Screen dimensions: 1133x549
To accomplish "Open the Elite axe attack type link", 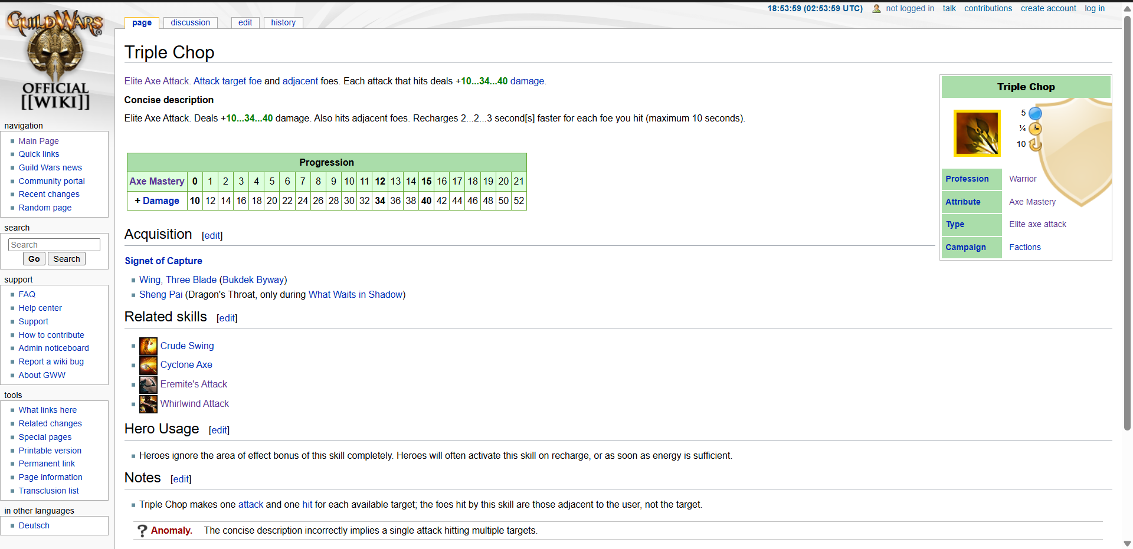I will pyautogui.click(x=1037, y=224).
